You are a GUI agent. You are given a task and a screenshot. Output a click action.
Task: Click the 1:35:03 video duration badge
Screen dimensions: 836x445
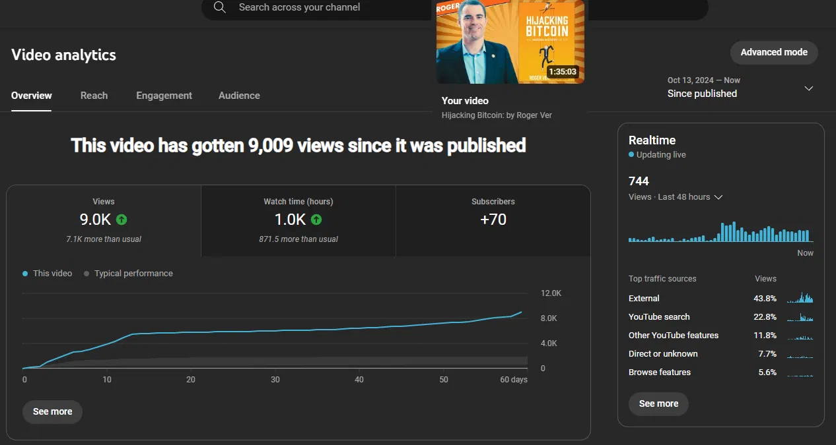562,72
